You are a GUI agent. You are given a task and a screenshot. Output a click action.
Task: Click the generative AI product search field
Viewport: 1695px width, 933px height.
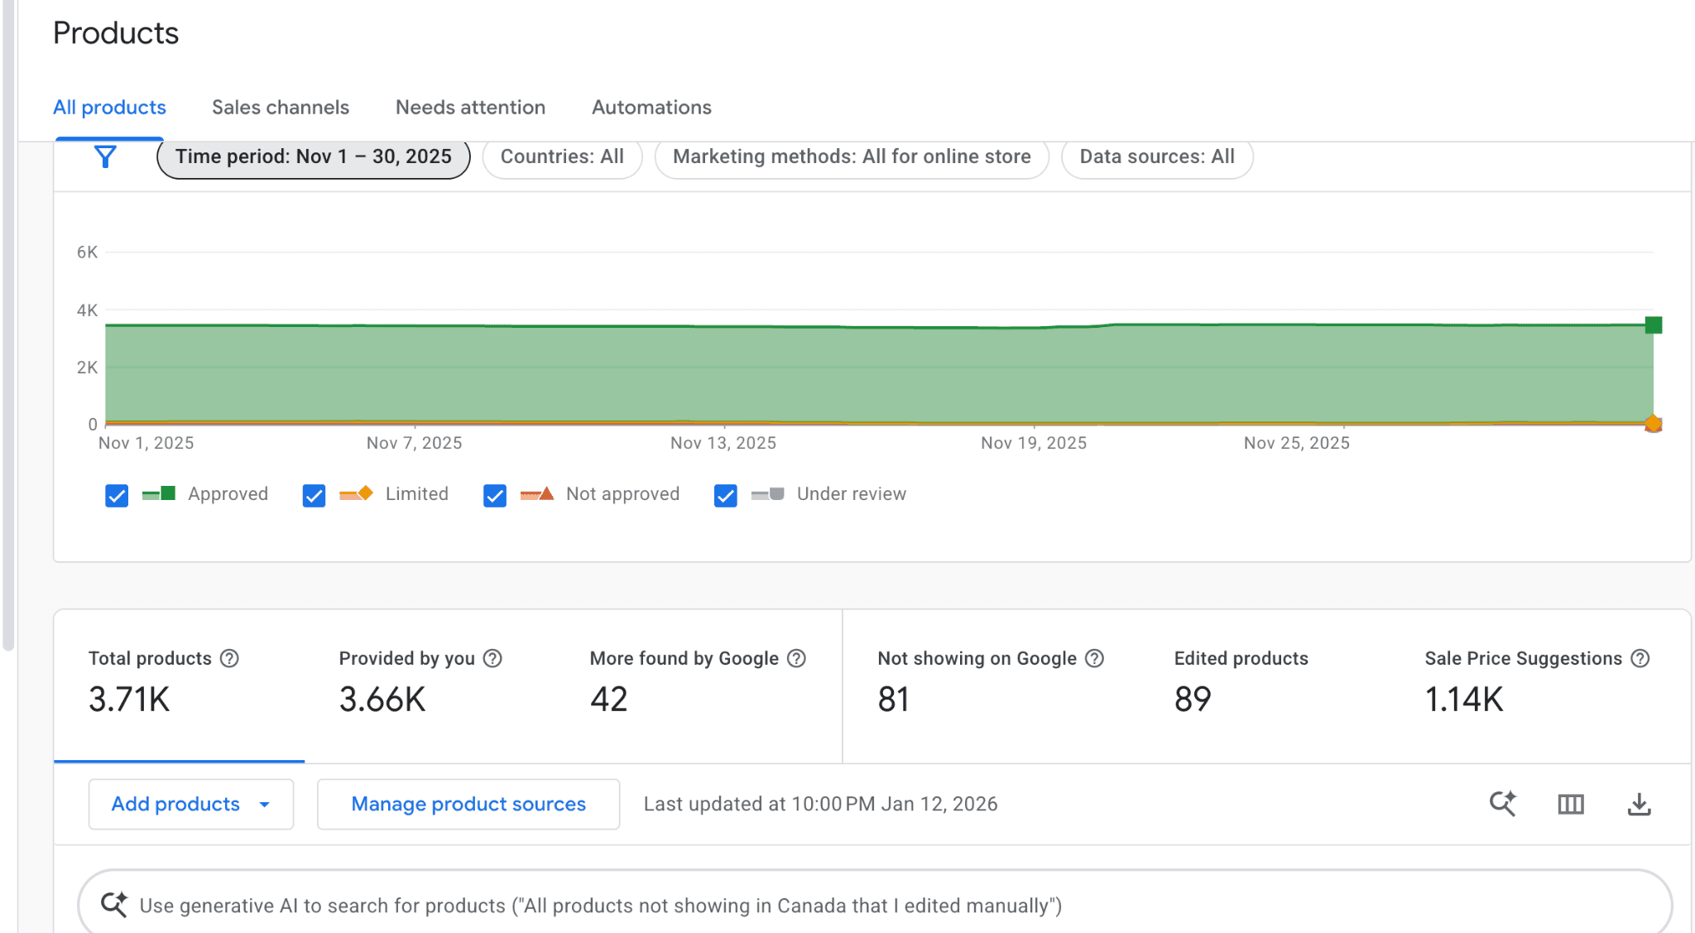point(600,906)
